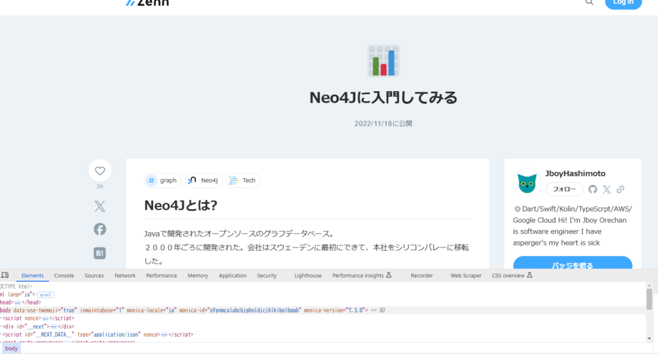This screenshot has height=354, width=658.
Task: Click the 2022/11/18に公開 date text
Action: click(383, 124)
